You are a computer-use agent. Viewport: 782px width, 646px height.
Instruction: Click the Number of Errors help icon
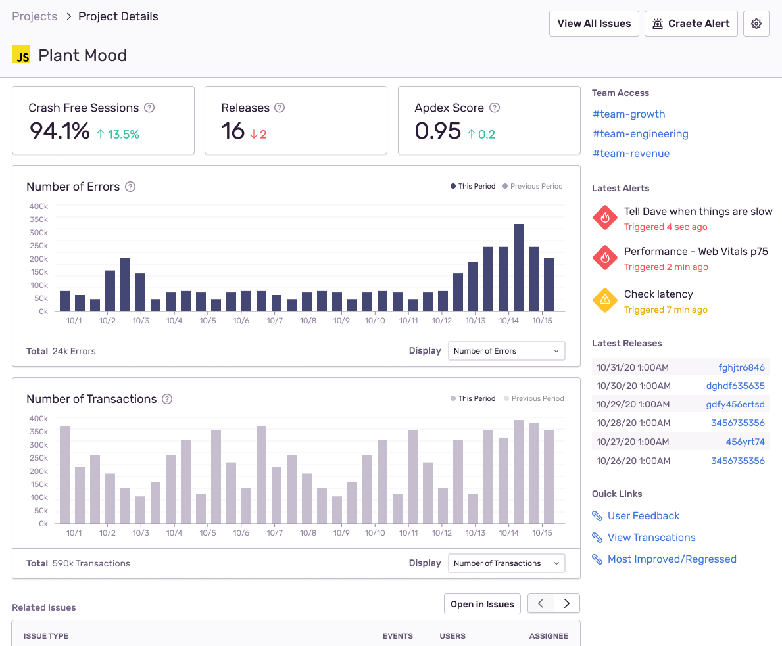(130, 187)
